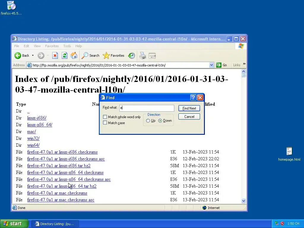Click the Forward arrow icon

click(x=41, y=56)
